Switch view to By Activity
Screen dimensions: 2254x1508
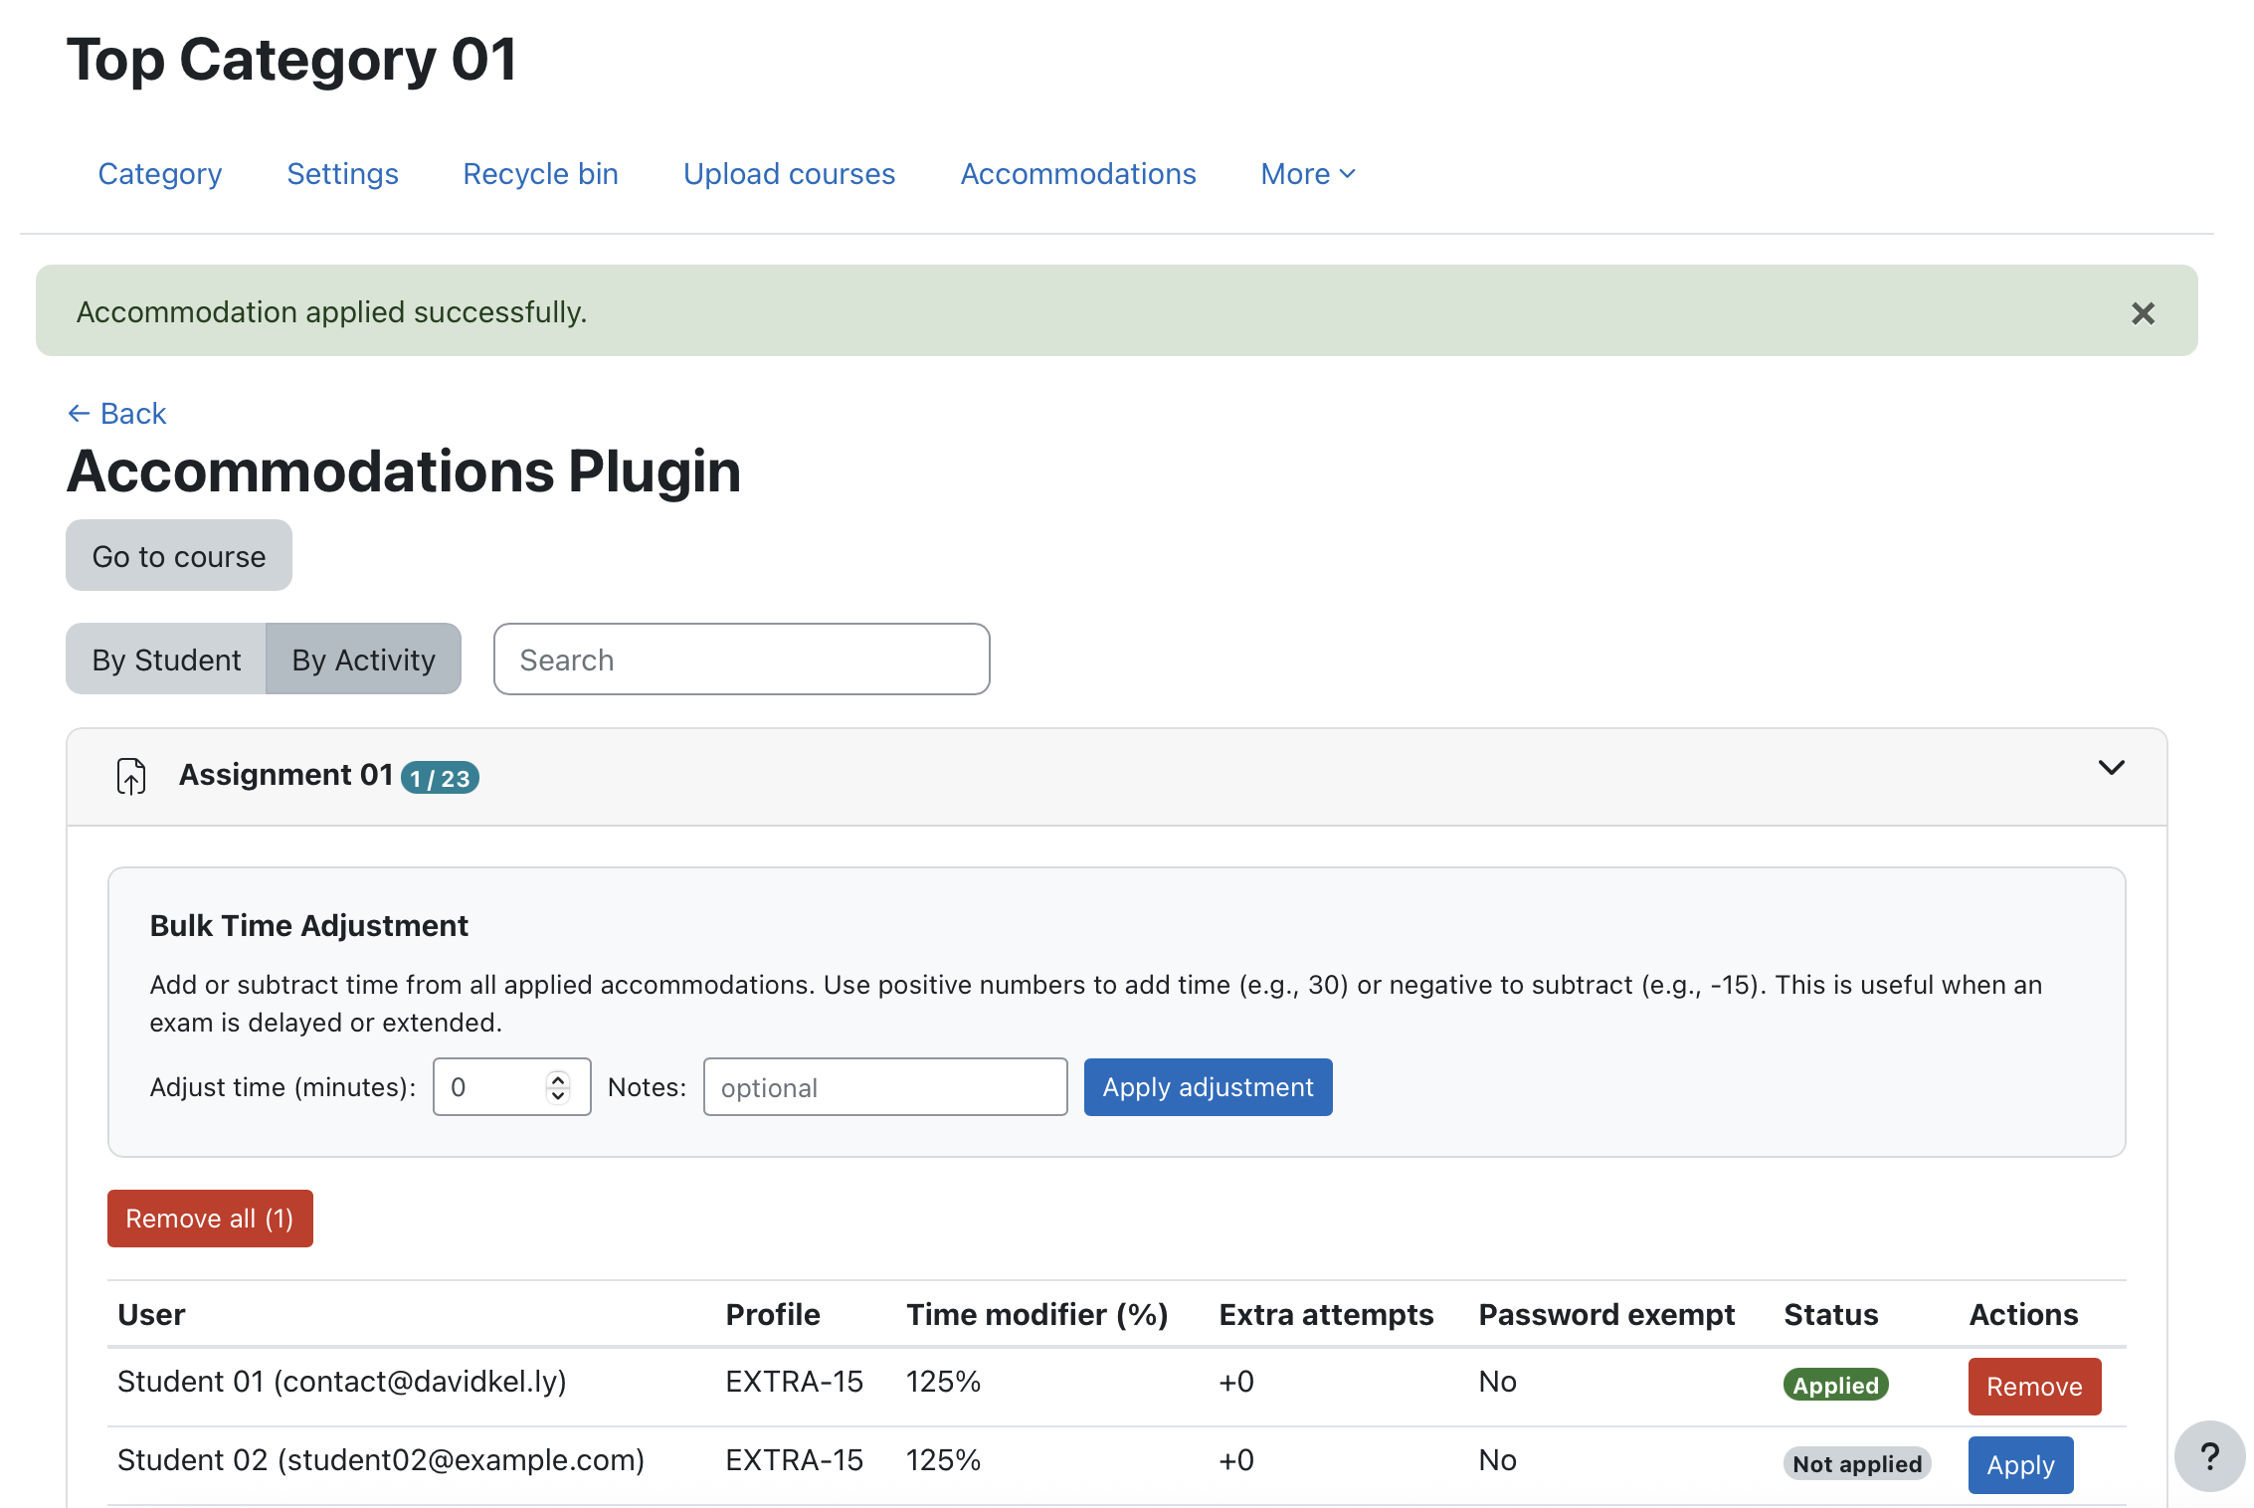[363, 659]
